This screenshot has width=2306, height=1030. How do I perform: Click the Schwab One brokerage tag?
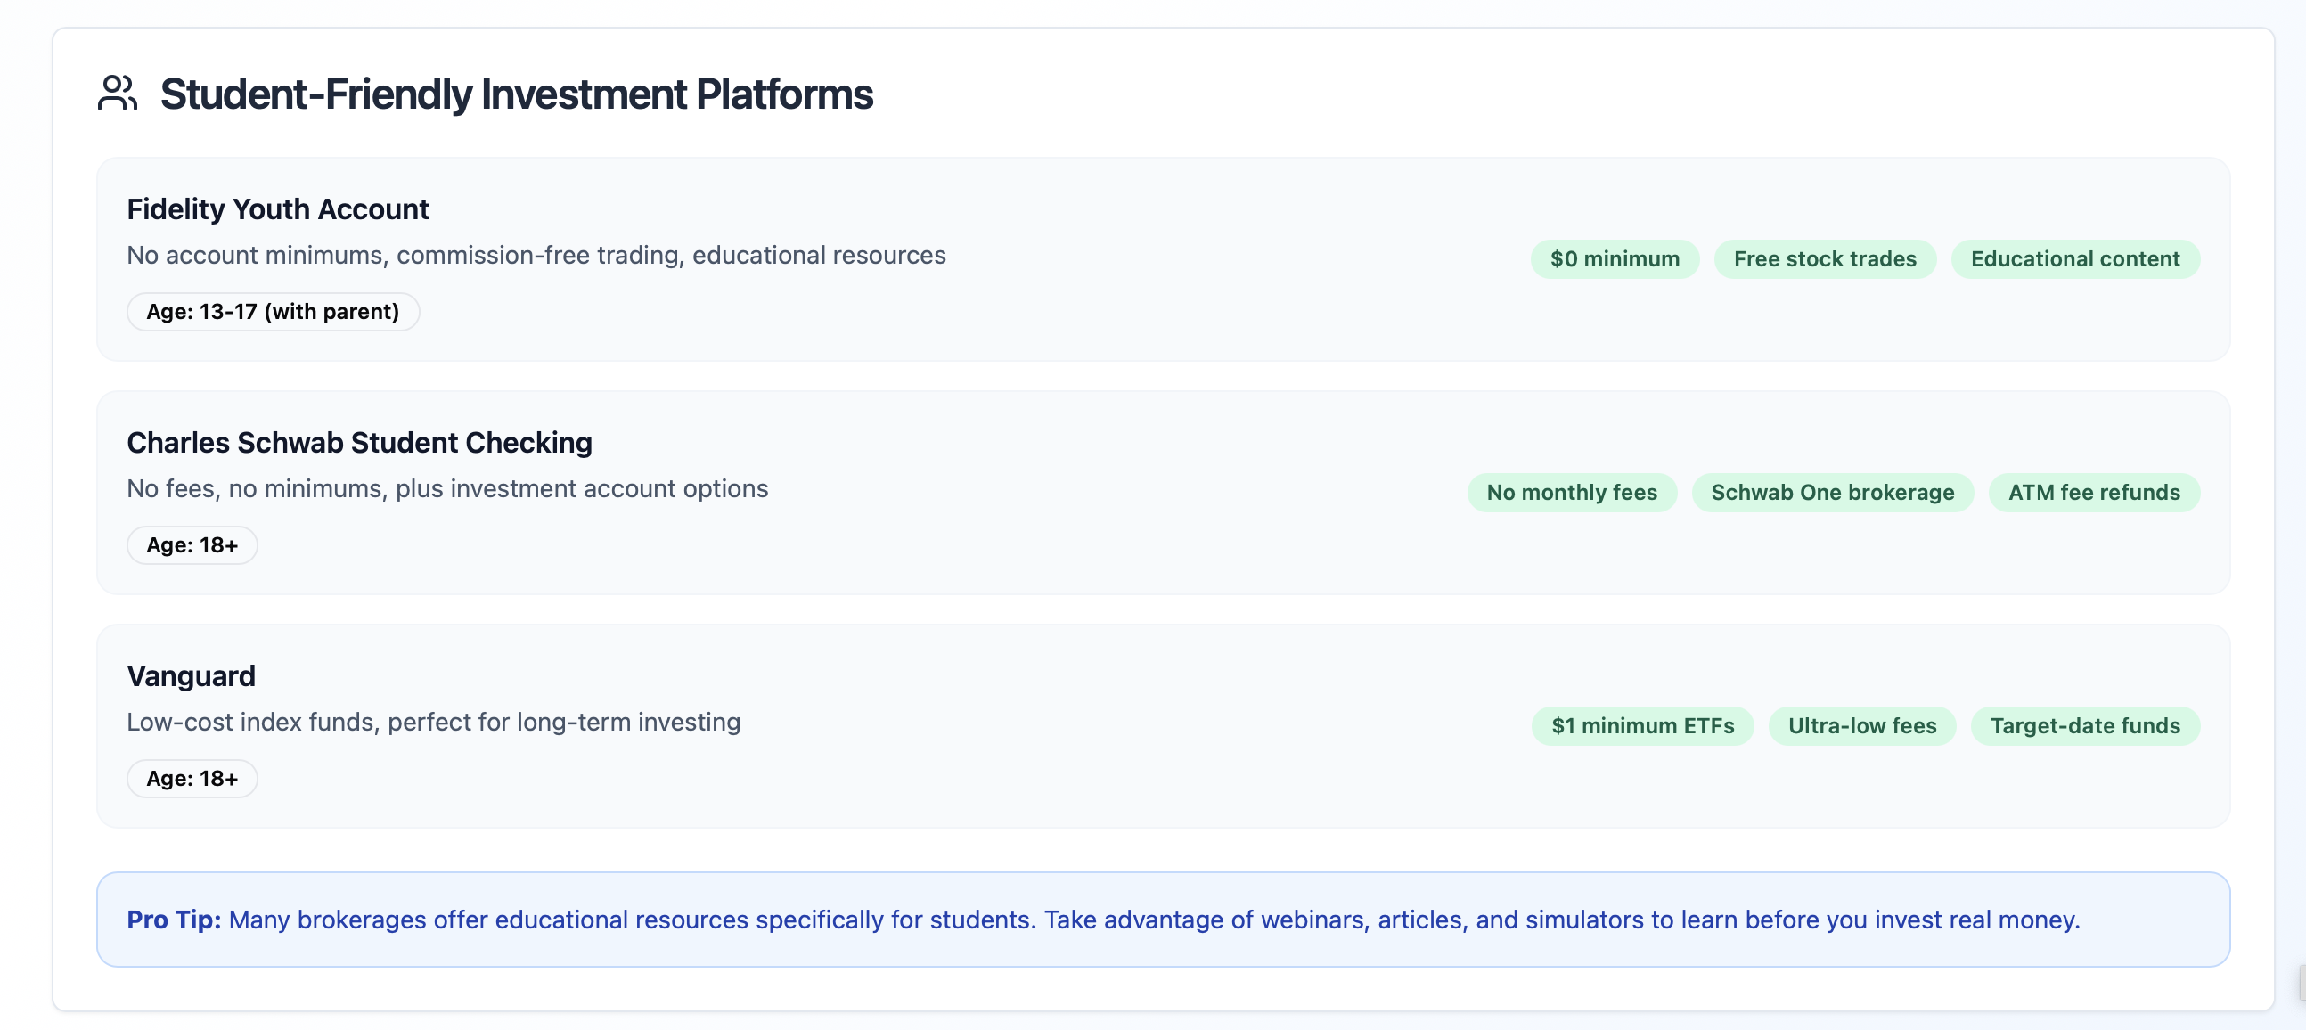[1832, 492]
